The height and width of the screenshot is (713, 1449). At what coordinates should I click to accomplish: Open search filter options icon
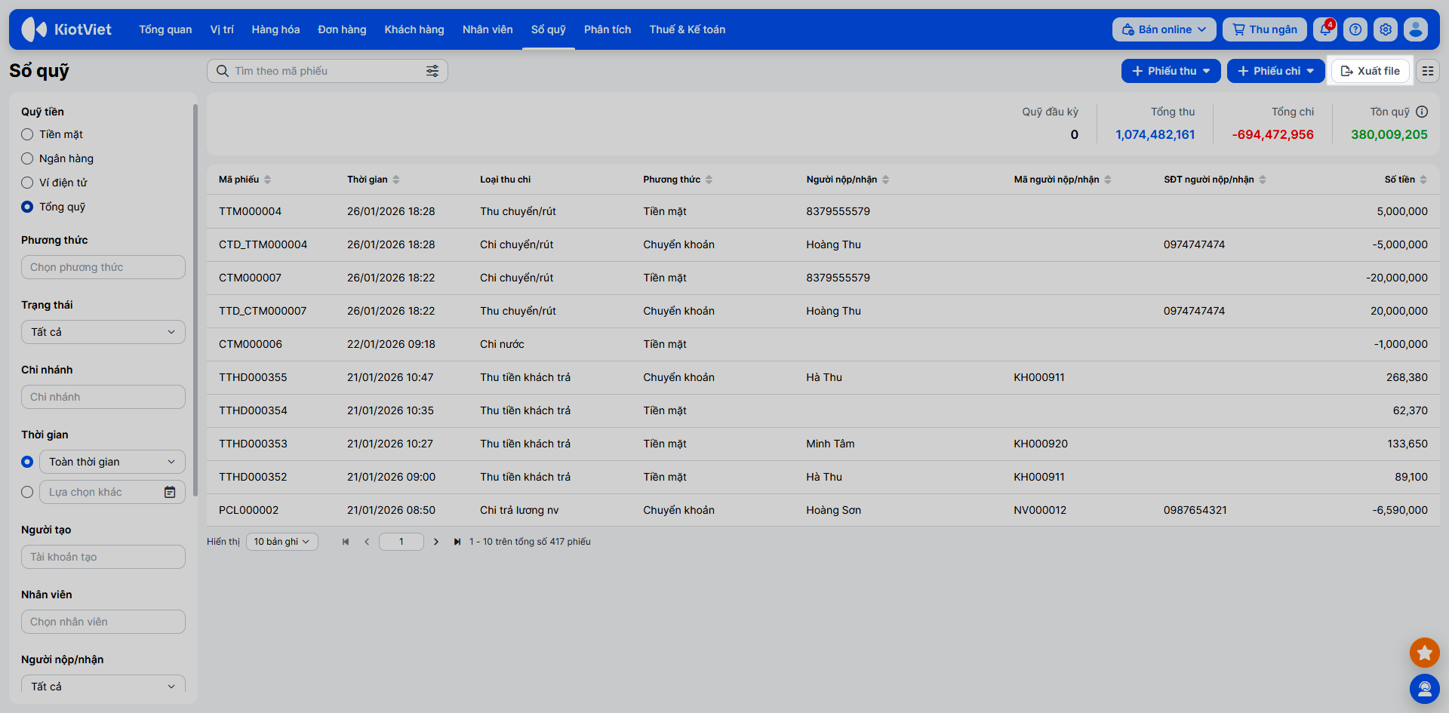tap(432, 71)
